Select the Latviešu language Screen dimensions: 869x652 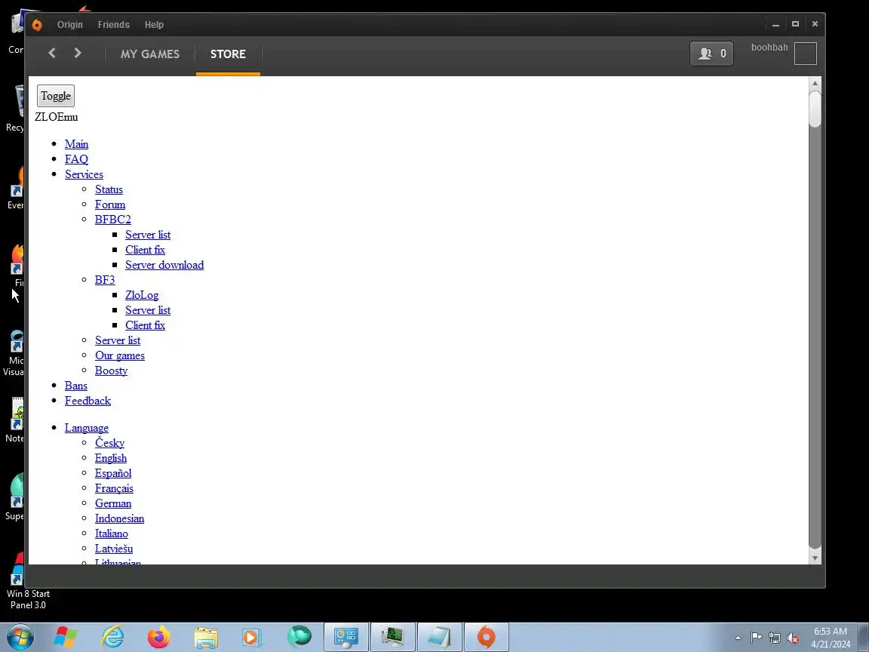[114, 549]
